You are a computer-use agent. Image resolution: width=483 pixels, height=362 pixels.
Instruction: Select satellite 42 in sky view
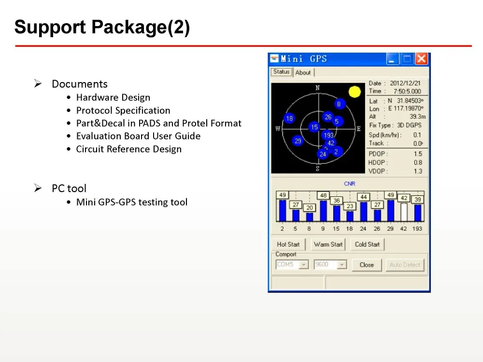click(x=331, y=143)
